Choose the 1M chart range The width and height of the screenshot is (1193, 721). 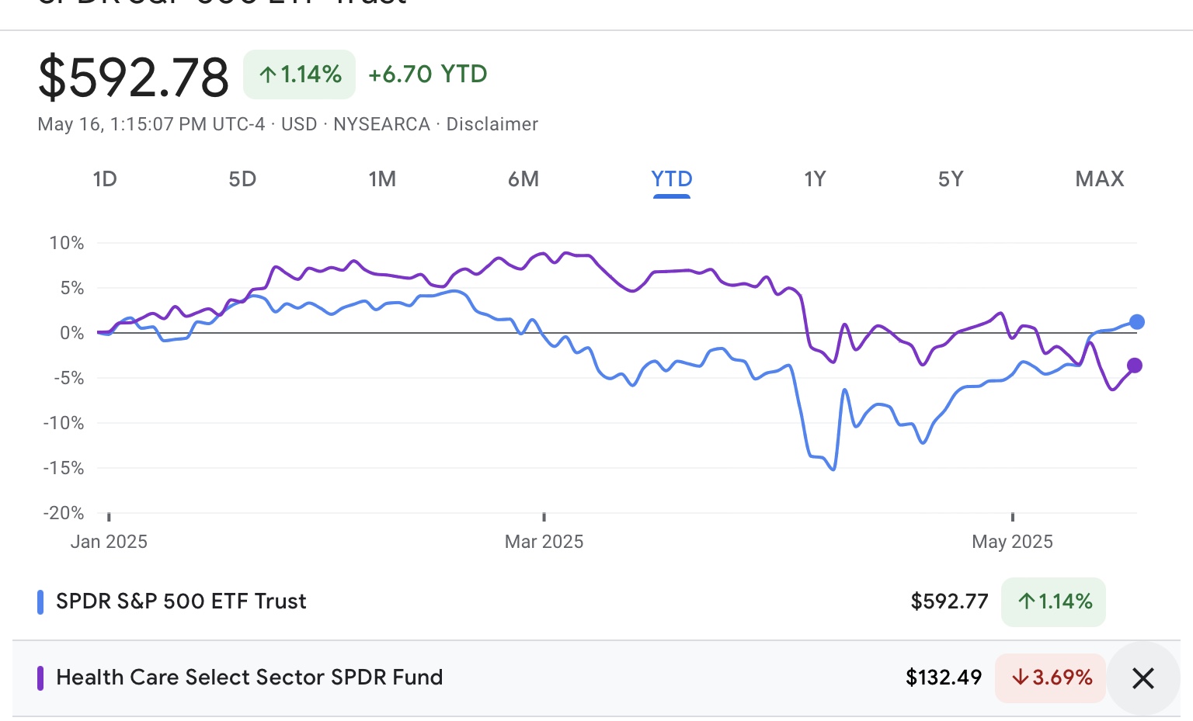382,179
